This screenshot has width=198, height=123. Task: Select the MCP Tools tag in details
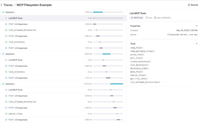(137, 18)
